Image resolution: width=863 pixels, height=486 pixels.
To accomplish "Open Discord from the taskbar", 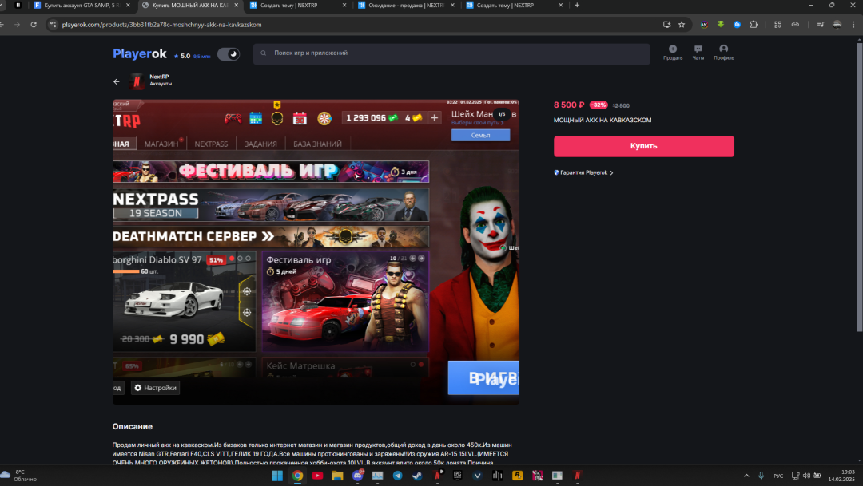I will pyautogui.click(x=358, y=476).
